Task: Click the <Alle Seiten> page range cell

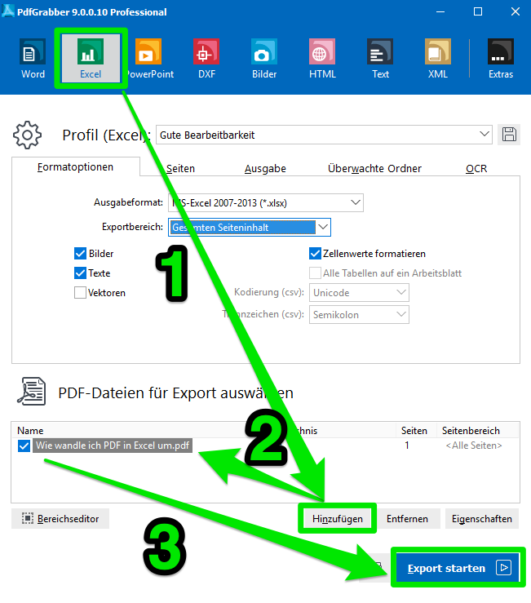Action: point(474,446)
